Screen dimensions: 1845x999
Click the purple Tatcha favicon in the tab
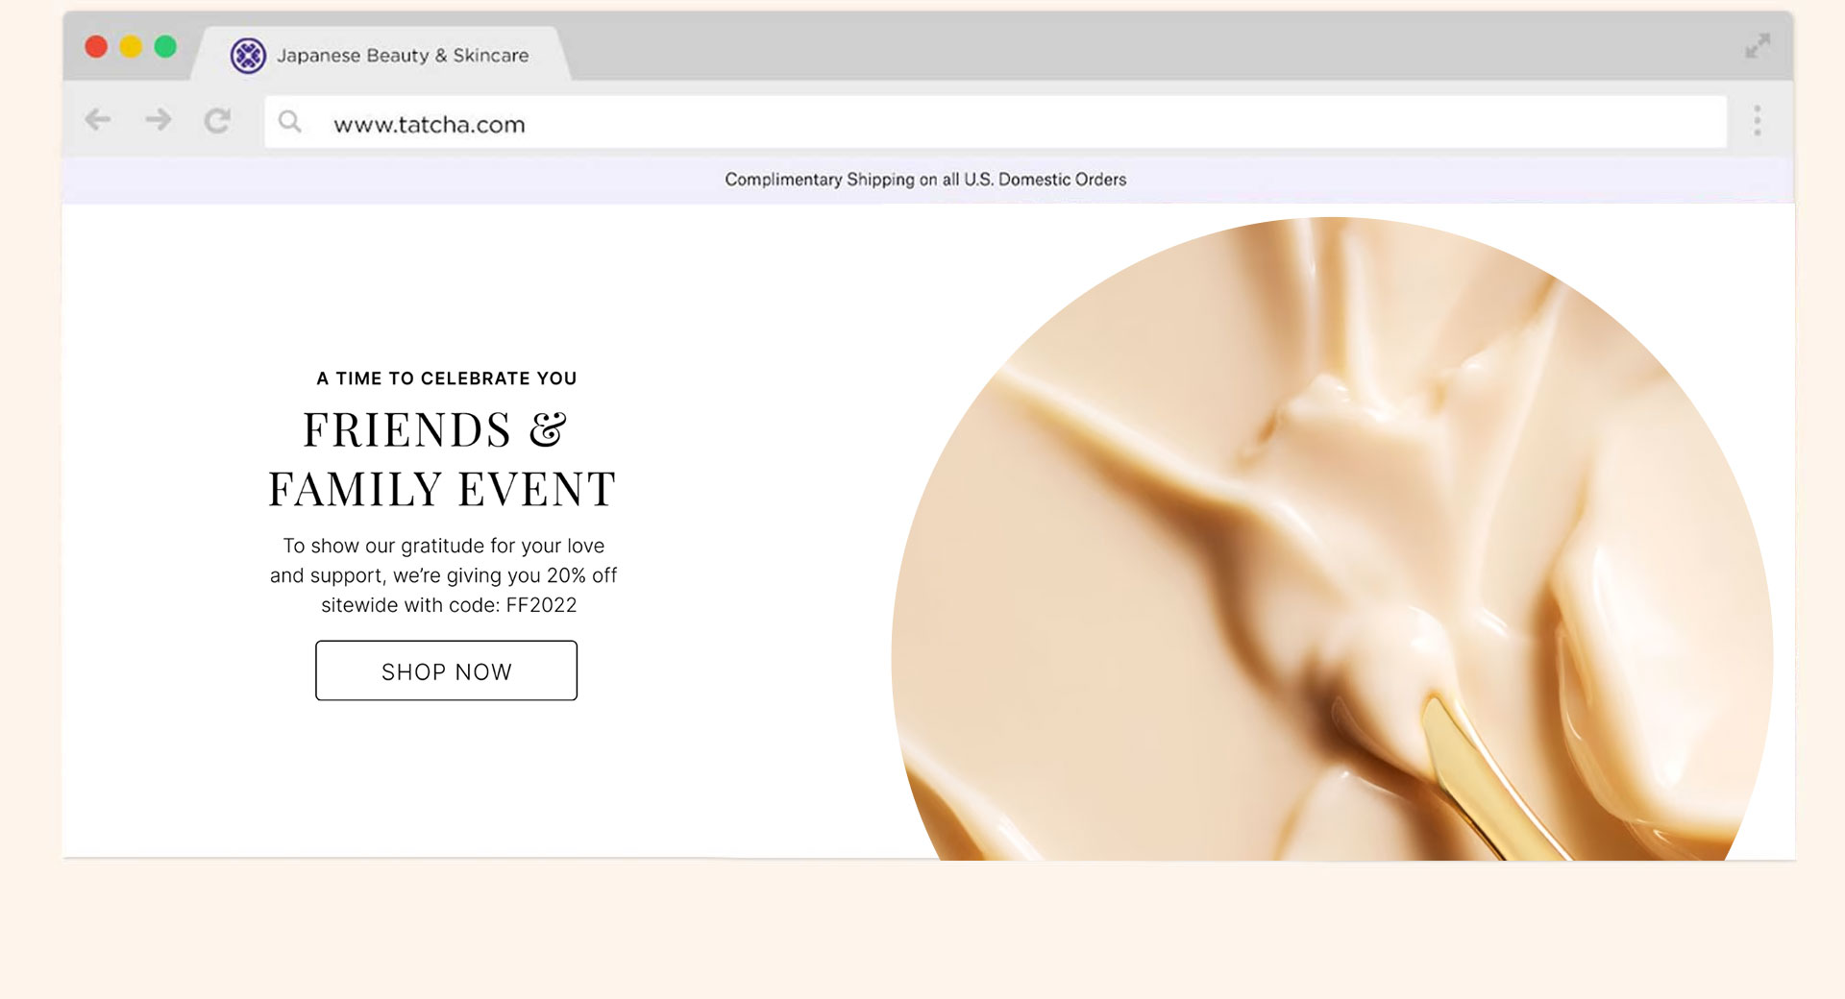248,56
